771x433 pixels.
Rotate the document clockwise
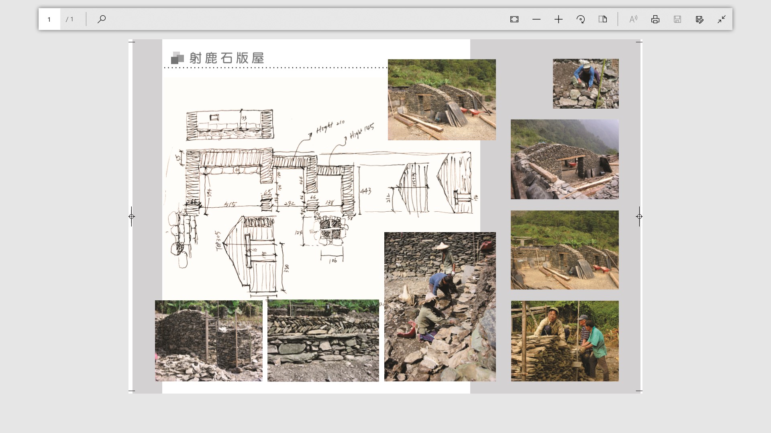pyautogui.click(x=581, y=19)
